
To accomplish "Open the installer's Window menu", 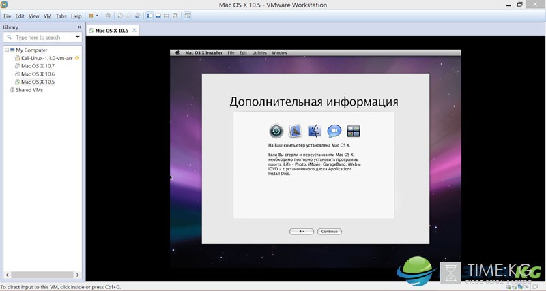I will 280,53.
